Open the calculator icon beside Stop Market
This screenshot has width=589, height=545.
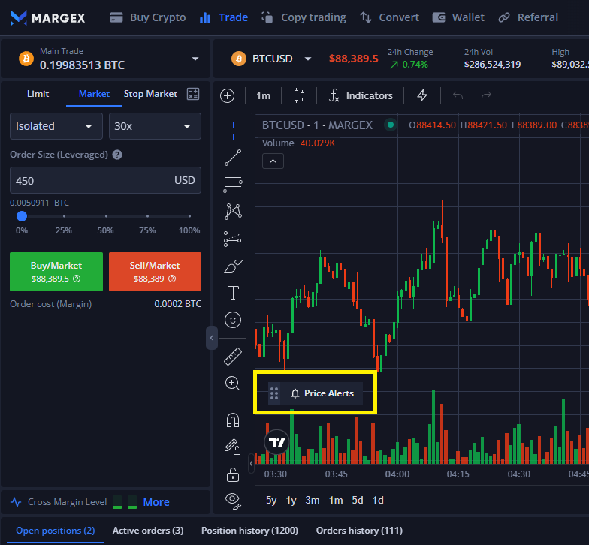tap(193, 94)
